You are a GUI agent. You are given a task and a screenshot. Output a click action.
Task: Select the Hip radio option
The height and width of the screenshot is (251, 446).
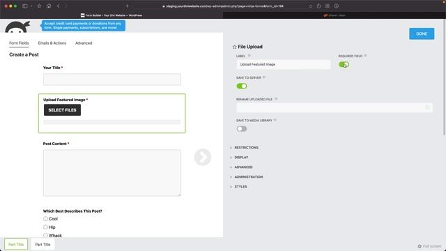45,227
